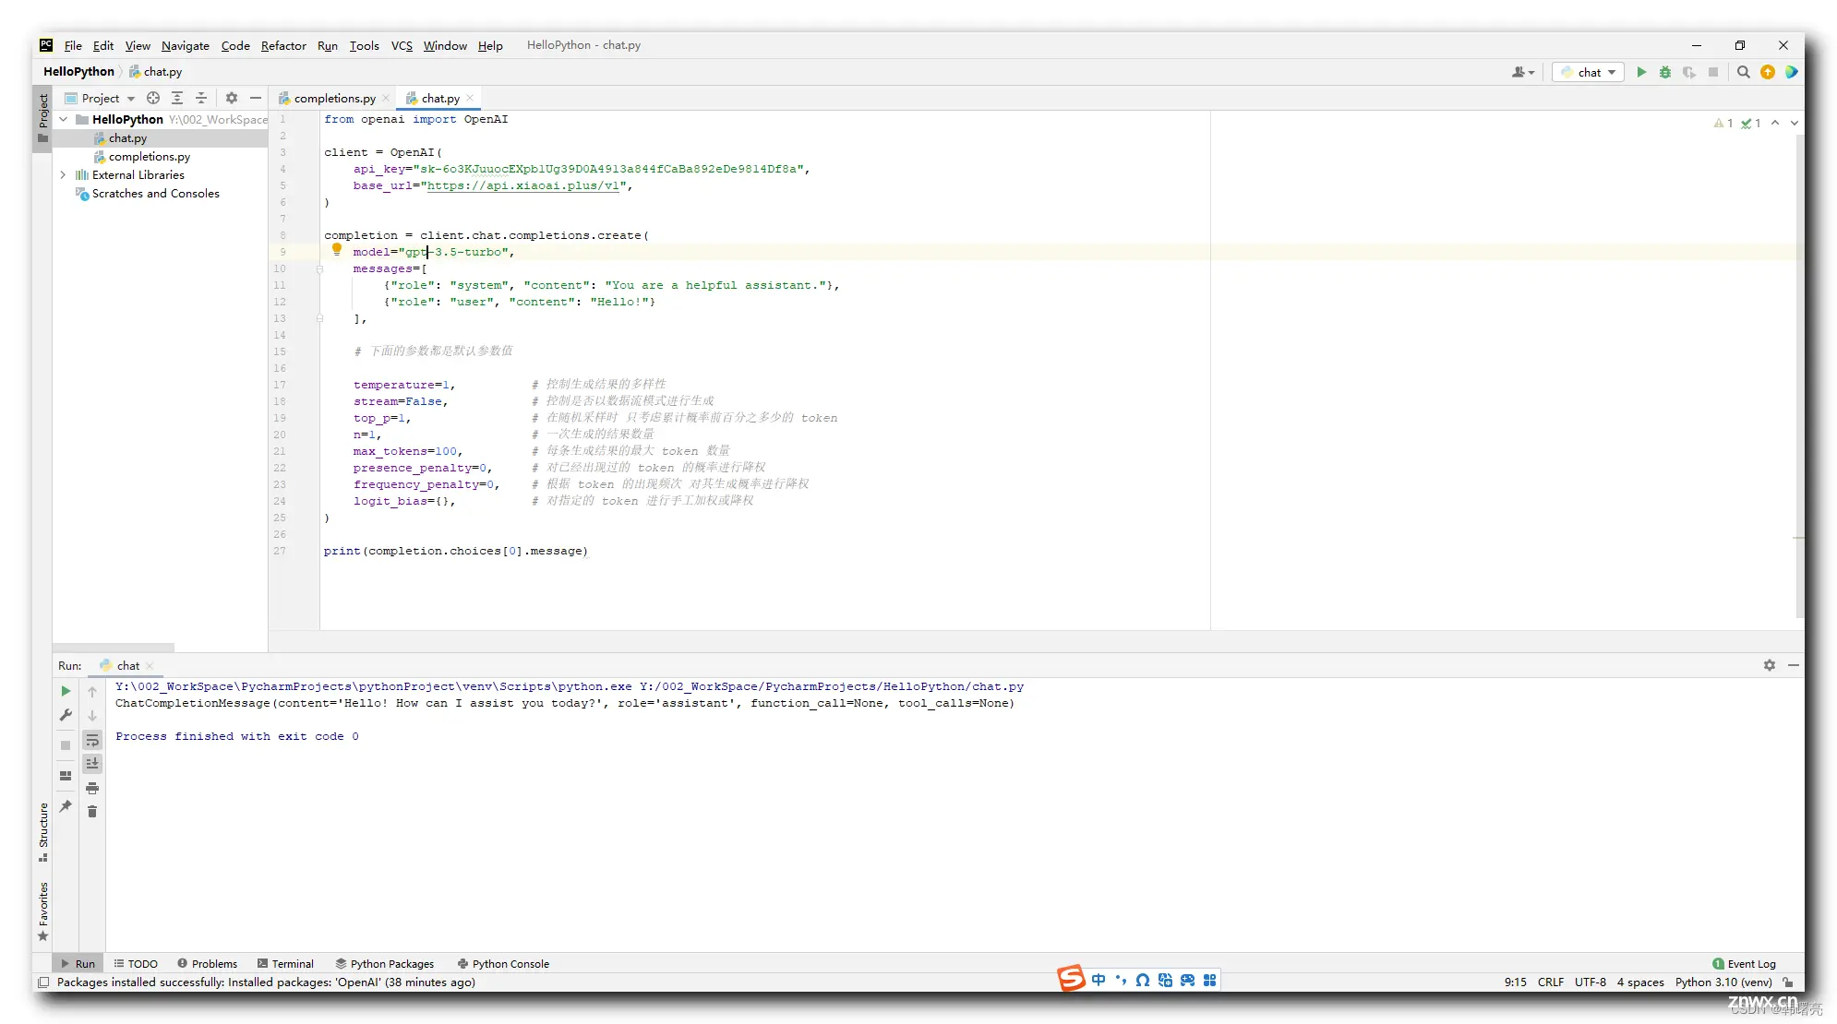This screenshot has width=1837, height=1024.
Task: Open the File menu
Action: click(x=73, y=45)
